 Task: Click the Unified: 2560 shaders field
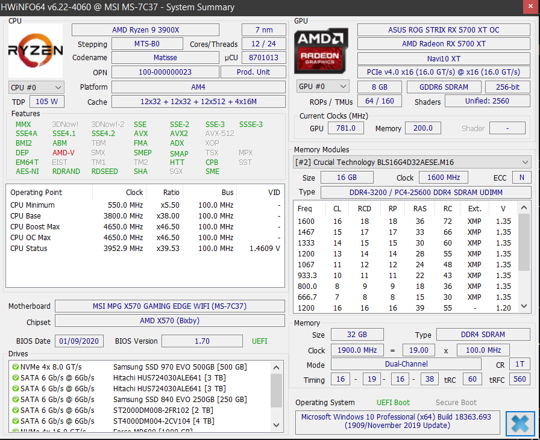click(x=488, y=101)
